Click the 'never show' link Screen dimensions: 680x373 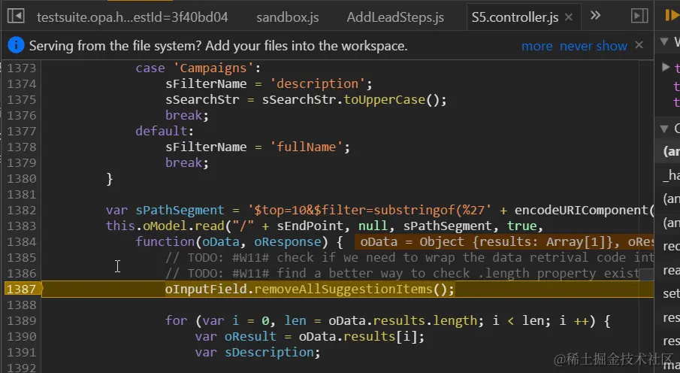click(x=594, y=46)
